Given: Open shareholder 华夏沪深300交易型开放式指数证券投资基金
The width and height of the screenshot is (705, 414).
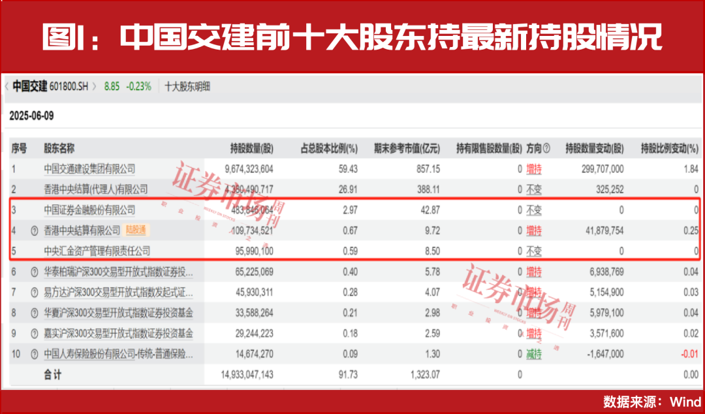Looking at the screenshot, I should (118, 313).
